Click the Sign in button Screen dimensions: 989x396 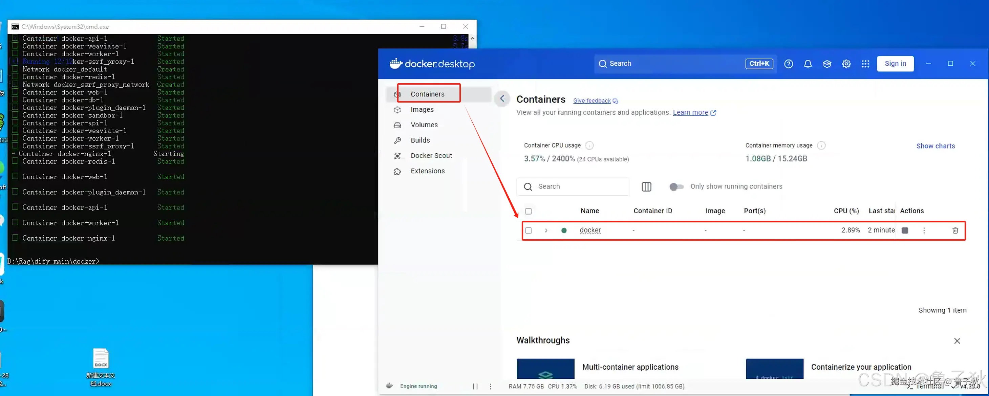pos(895,64)
